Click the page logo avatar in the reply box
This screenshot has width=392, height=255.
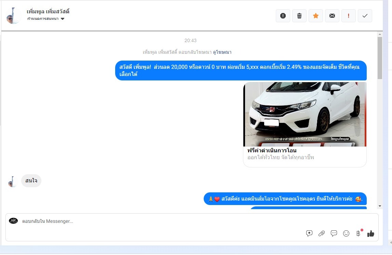tap(13, 221)
